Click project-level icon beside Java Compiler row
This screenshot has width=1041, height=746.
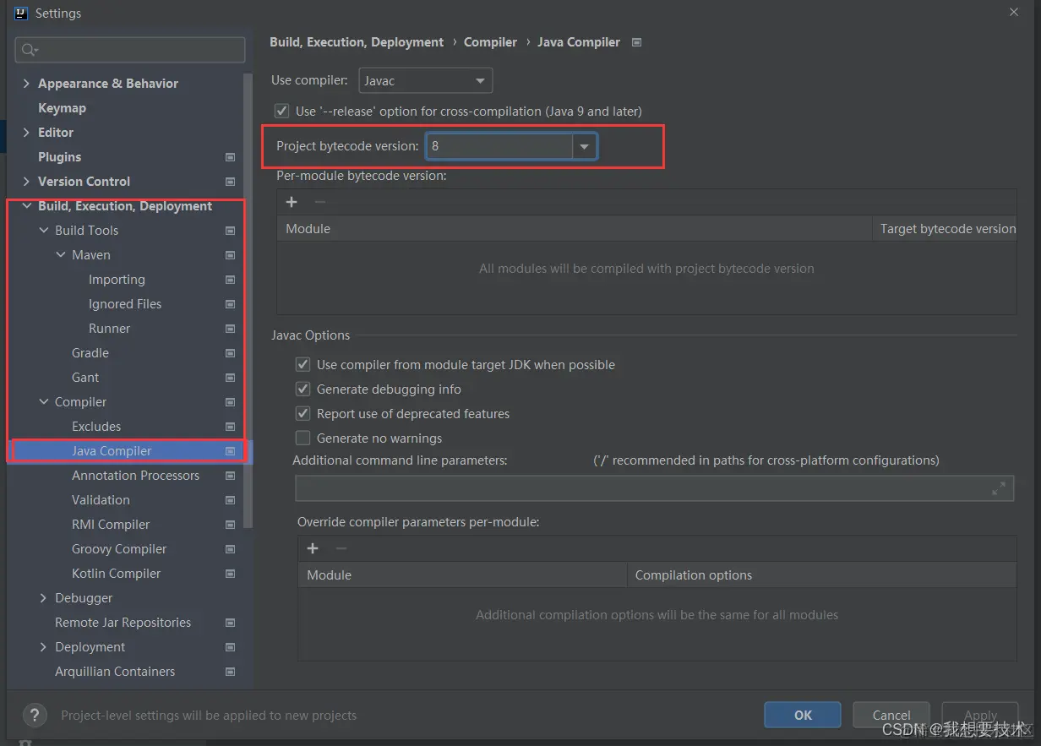click(x=230, y=451)
